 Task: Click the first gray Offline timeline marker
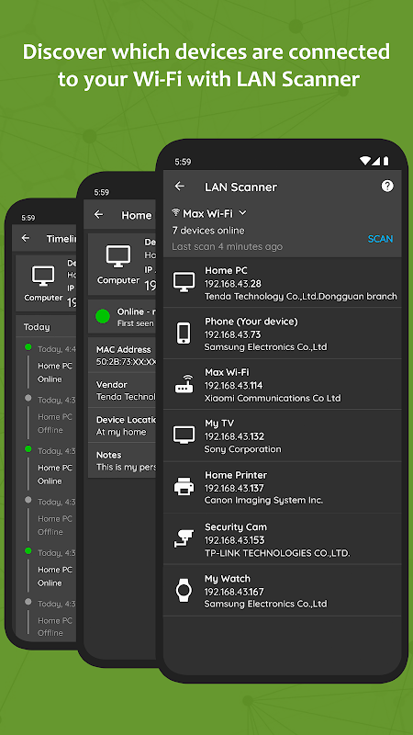click(28, 398)
